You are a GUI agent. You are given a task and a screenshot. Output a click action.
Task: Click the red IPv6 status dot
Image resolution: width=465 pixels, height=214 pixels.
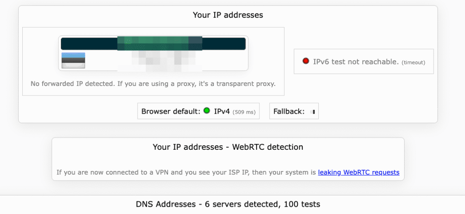[306, 61]
